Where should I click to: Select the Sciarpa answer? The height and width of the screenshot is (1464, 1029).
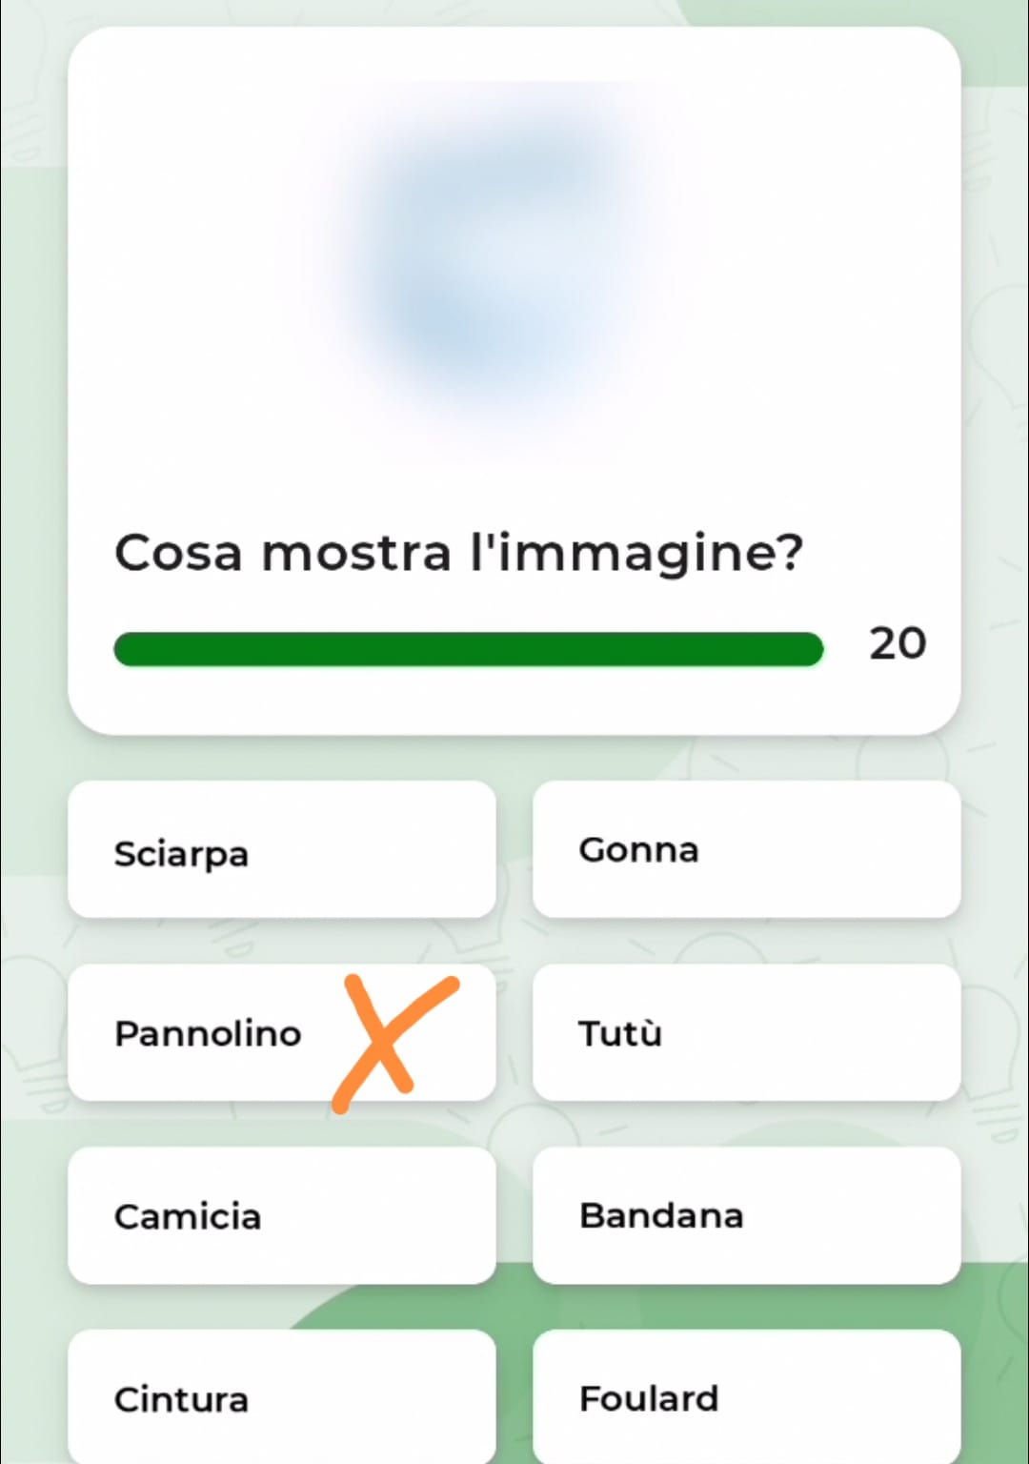click(x=281, y=850)
